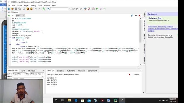Viewport: 184px width, 103px height.
Task: Toggle the editor pin (stick) icon
Action: (132, 15)
